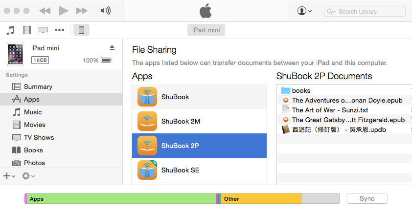Click the iPad mini tab button

pyautogui.click(x=206, y=30)
